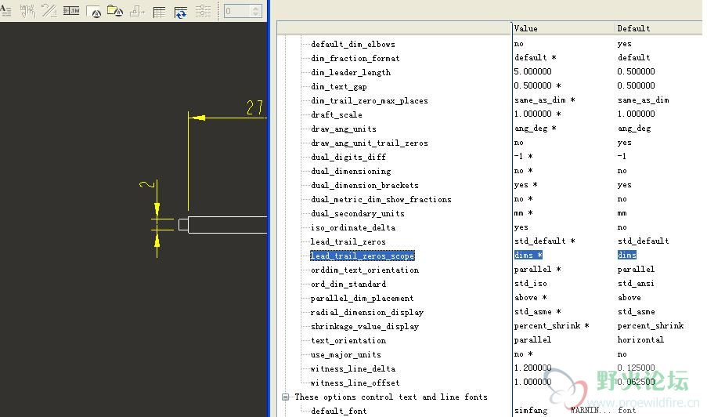Click the blank sheet symbol icon
Viewport: 707px width, 417px height.
[x=94, y=11]
